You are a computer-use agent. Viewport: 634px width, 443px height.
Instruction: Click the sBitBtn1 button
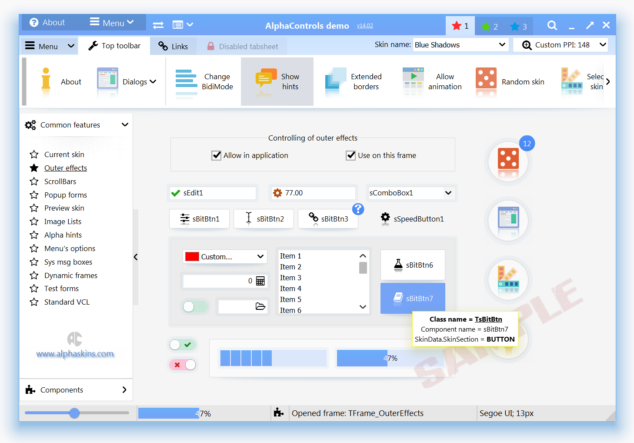tap(199, 219)
